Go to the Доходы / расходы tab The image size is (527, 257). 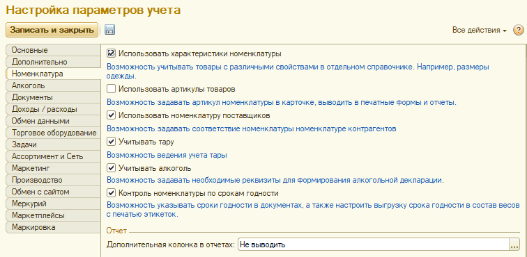click(x=53, y=109)
